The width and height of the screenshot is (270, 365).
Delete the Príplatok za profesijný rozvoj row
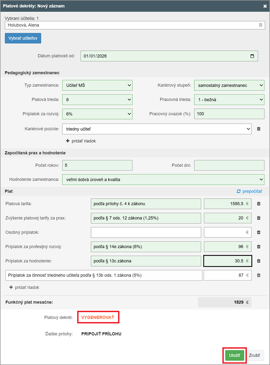258,246
